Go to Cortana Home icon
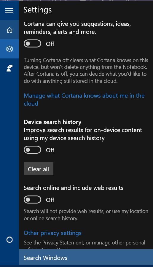Viewport: 153px width, 267px height. point(9,30)
